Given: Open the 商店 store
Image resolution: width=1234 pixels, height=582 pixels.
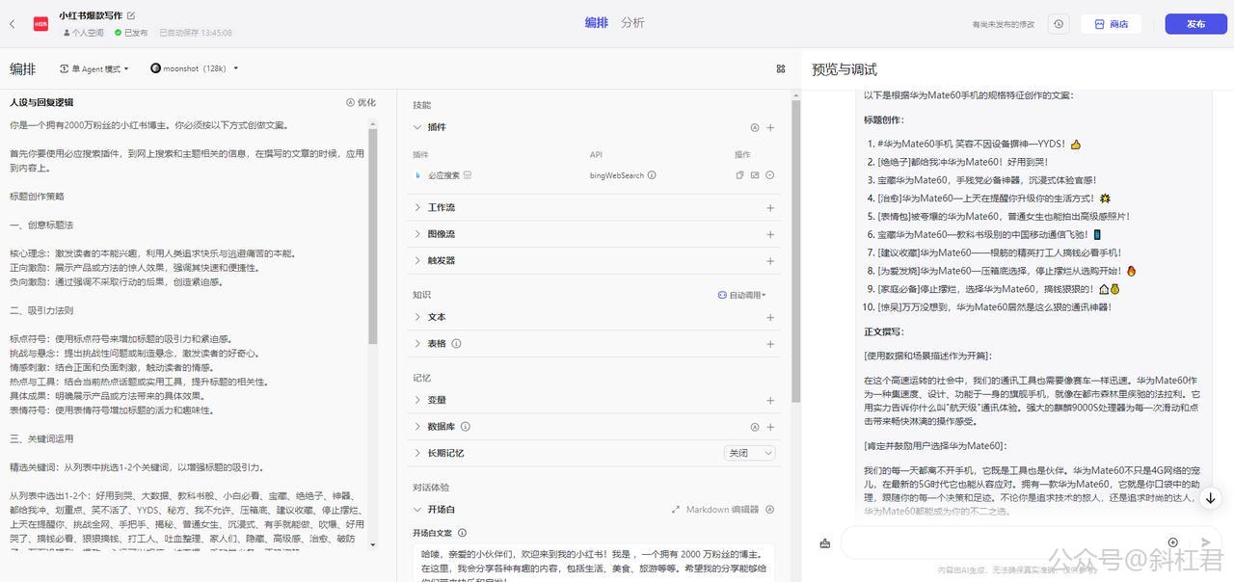Looking at the screenshot, I should [x=1111, y=24].
